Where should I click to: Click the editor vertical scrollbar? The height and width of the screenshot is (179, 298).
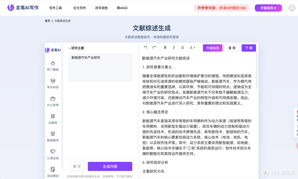pyautogui.click(x=257, y=71)
